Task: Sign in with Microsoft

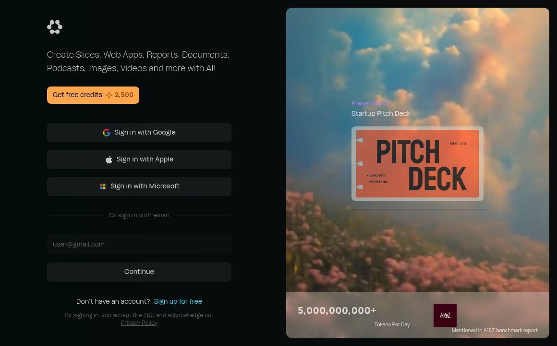Action: point(139,186)
